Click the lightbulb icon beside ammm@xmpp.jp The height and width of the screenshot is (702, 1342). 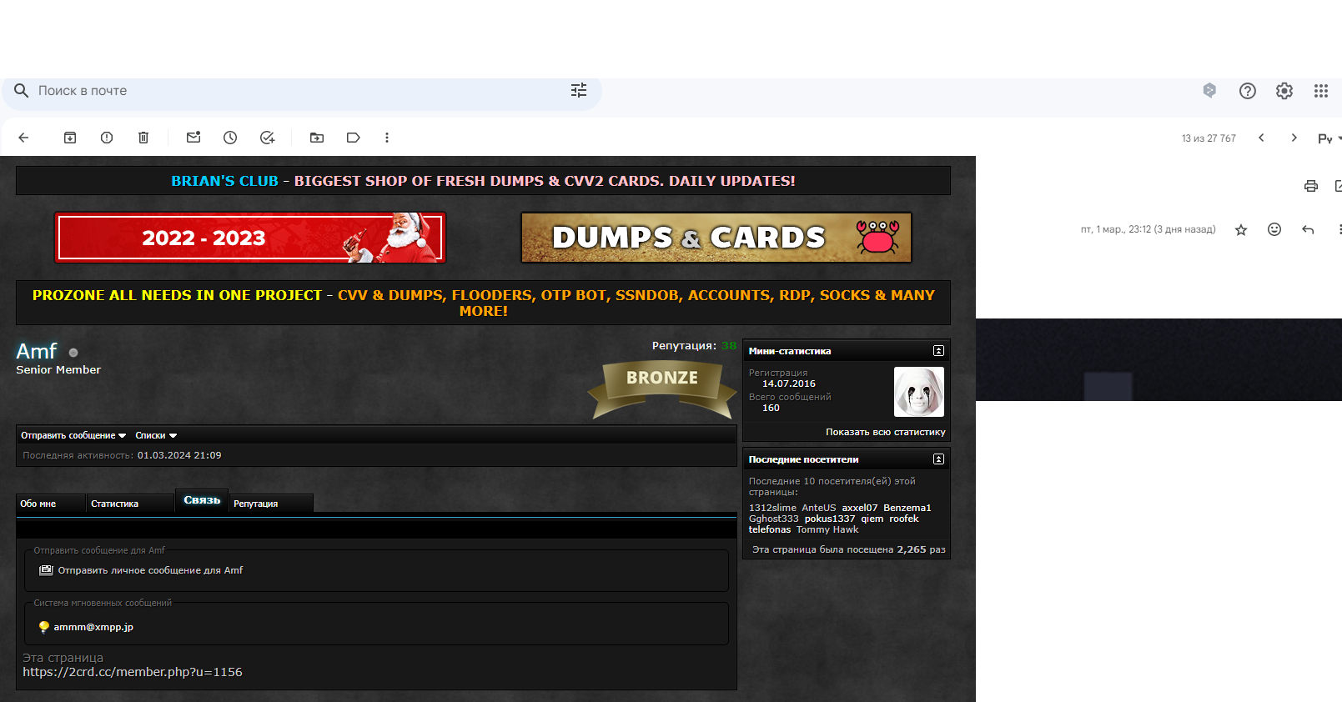tap(44, 627)
